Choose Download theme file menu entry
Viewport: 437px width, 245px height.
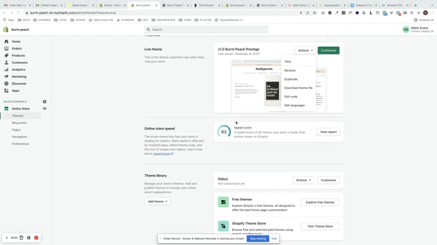coord(298,88)
